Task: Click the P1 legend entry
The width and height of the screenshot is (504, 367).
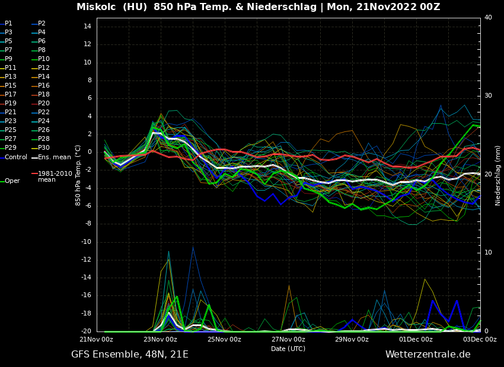Action: click(x=8, y=24)
